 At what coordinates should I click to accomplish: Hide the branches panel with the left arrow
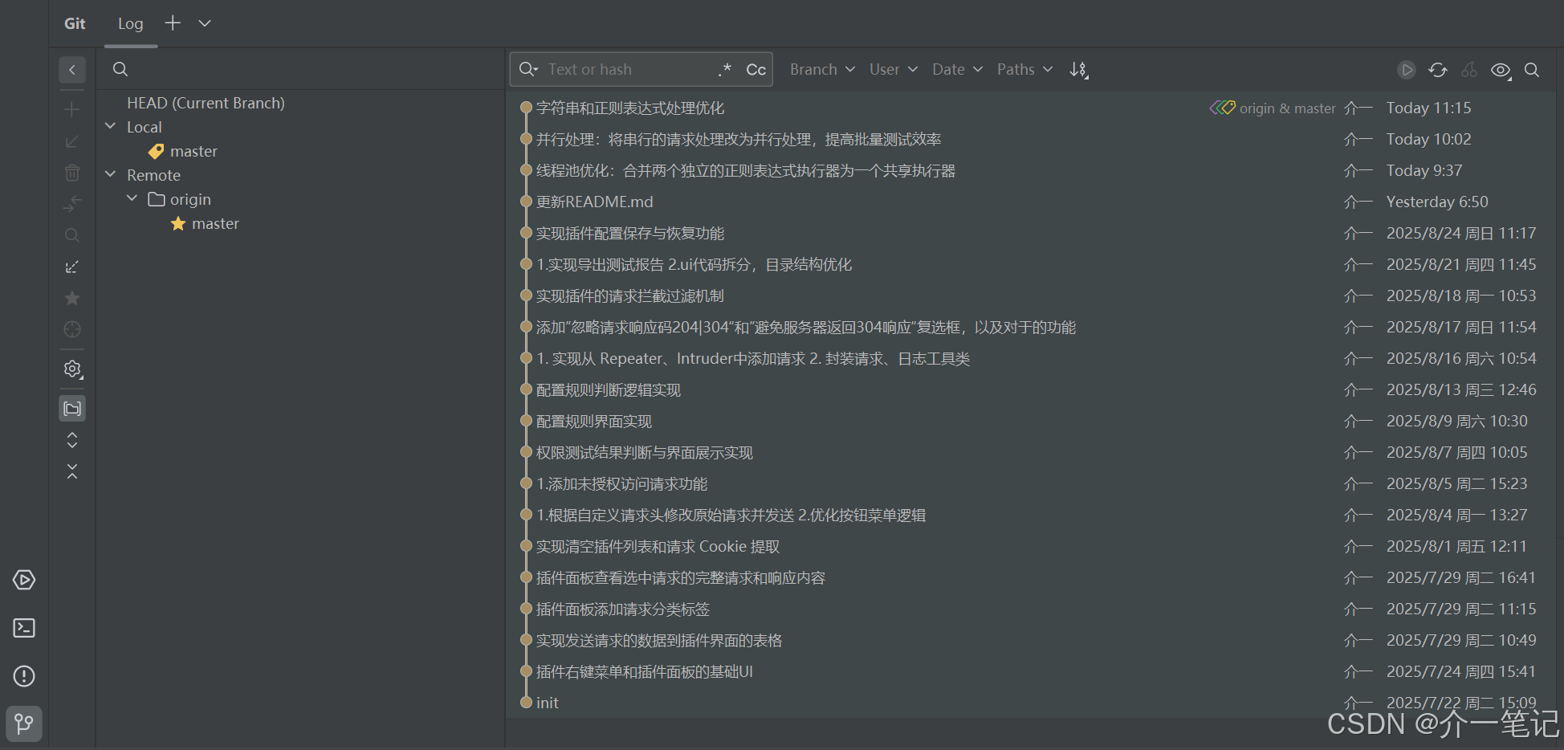(72, 70)
